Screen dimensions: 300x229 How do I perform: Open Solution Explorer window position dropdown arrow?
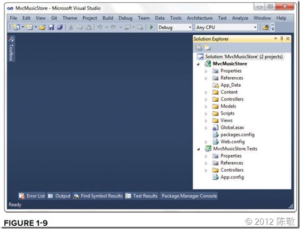pos(275,39)
